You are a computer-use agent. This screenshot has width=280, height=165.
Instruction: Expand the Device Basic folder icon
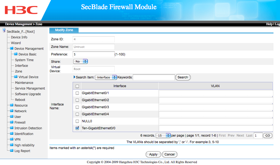(x=16, y=54)
